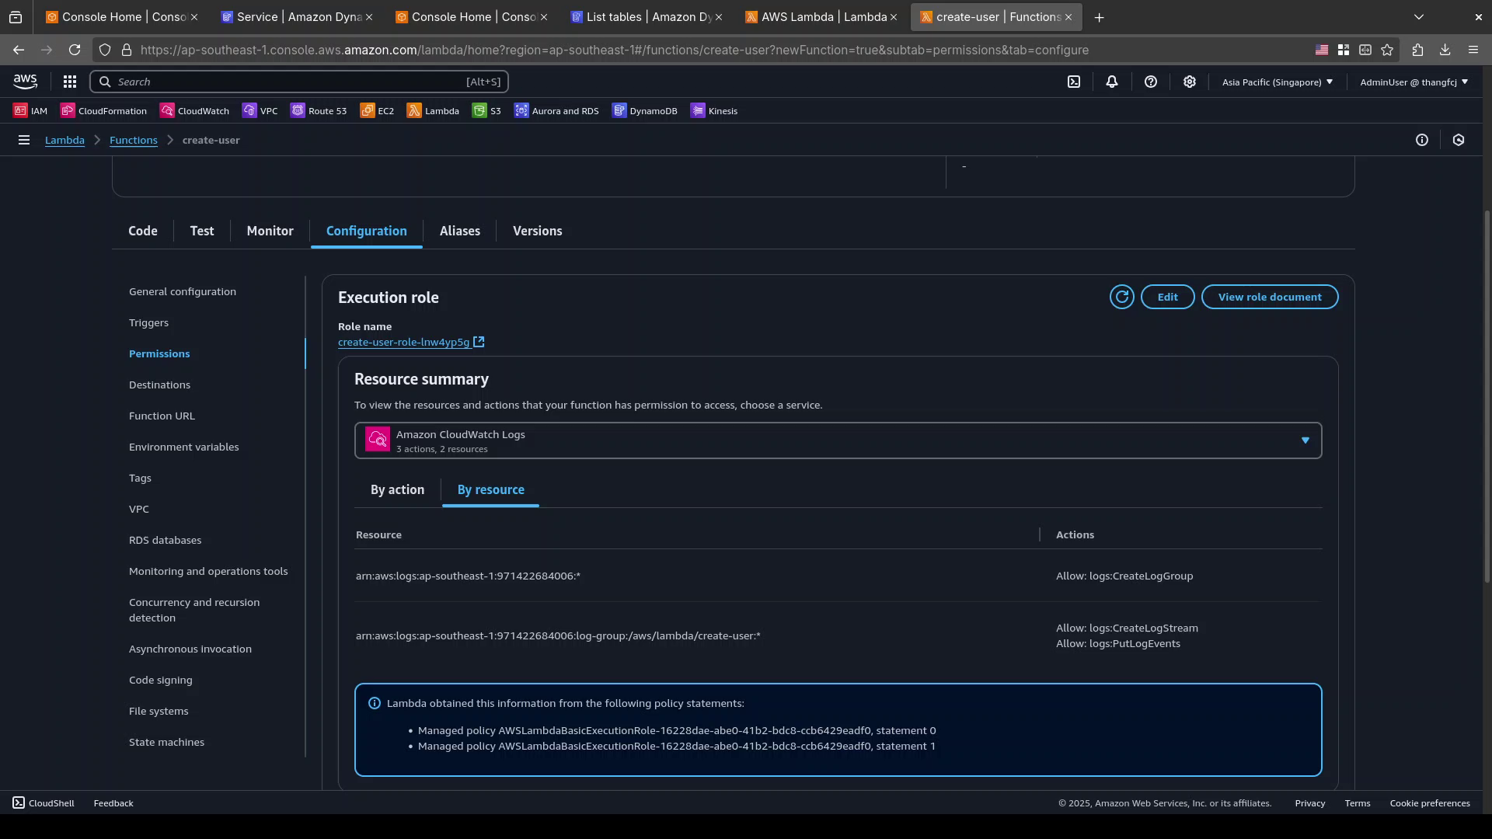Open browser downloads icon
1492x839 pixels.
point(1445,50)
